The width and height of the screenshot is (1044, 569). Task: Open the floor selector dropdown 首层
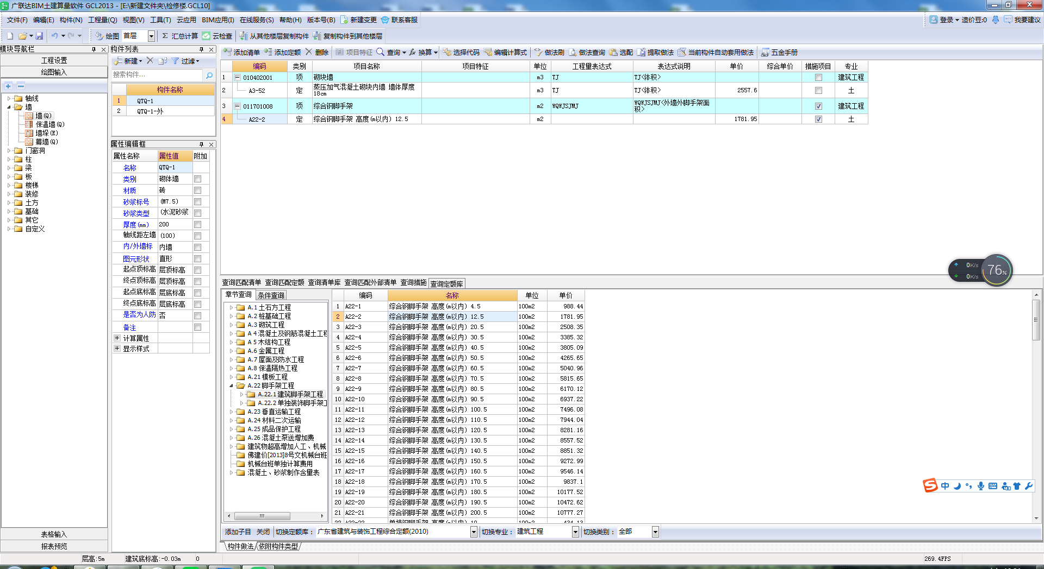tap(151, 36)
